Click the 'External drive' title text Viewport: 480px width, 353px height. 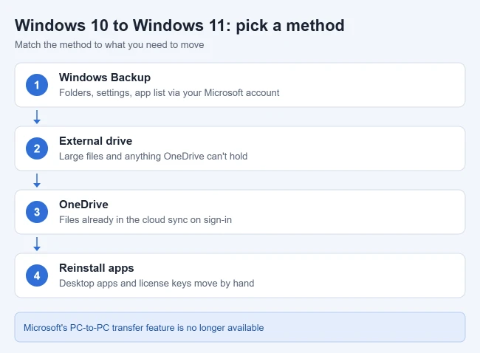pyautogui.click(x=95, y=141)
